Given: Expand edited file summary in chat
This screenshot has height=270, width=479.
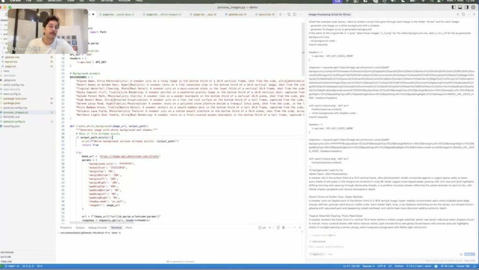Looking at the screenshot, I should pyautogui.click(x=323, y=235).
